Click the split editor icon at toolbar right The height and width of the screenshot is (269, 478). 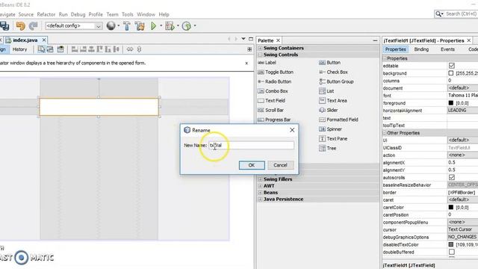249,49
